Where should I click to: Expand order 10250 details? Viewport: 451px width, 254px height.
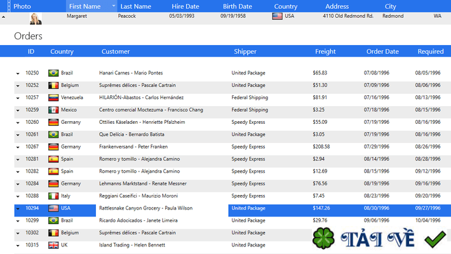[x=18, y=74]
